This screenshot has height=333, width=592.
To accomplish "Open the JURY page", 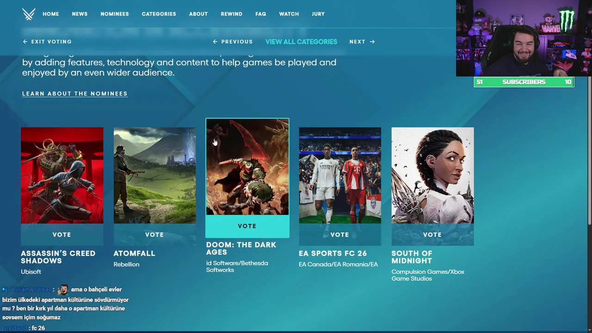I will [x=318, y=14].
